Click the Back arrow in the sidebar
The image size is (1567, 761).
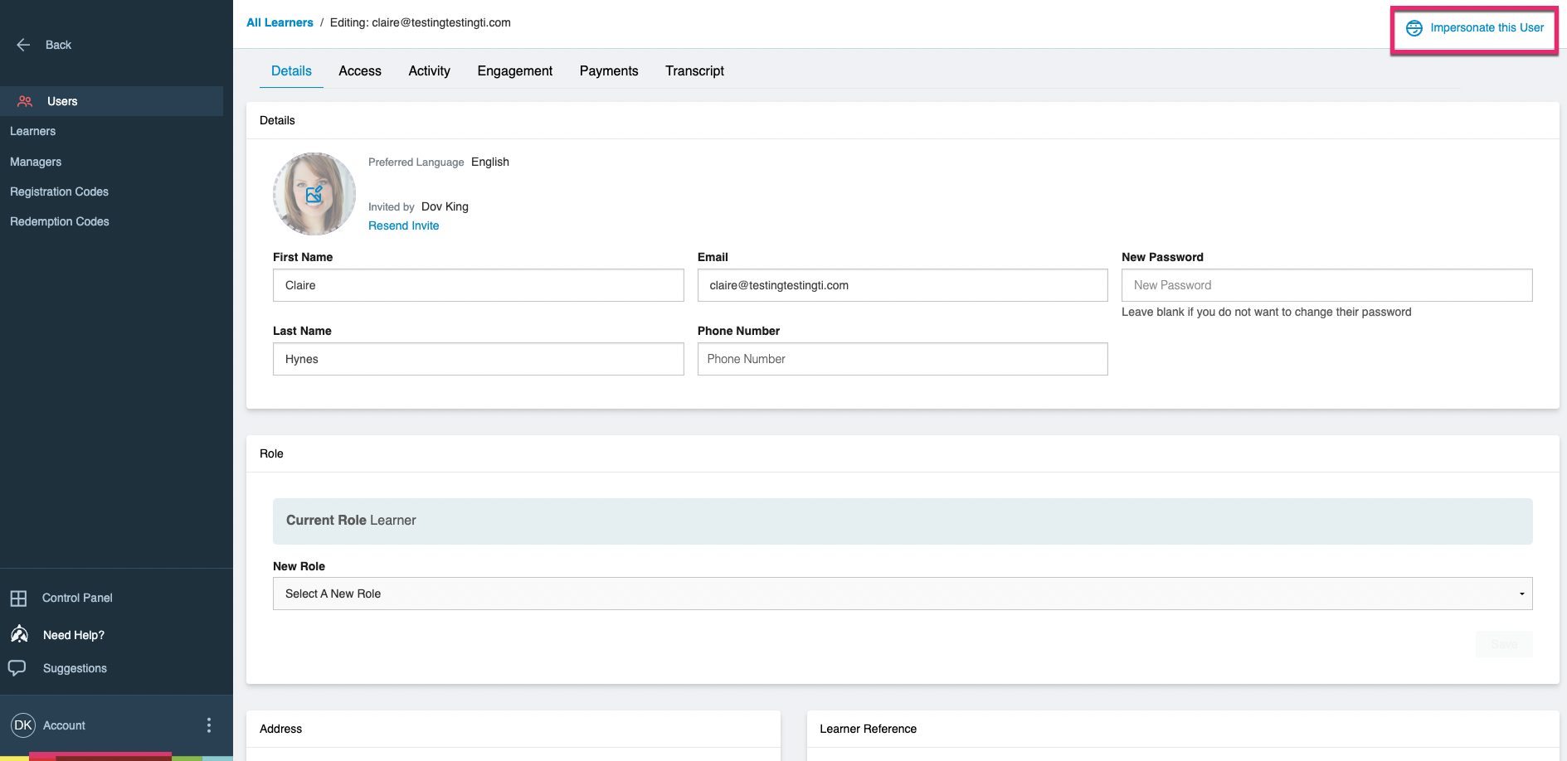[x=23, y=44]
